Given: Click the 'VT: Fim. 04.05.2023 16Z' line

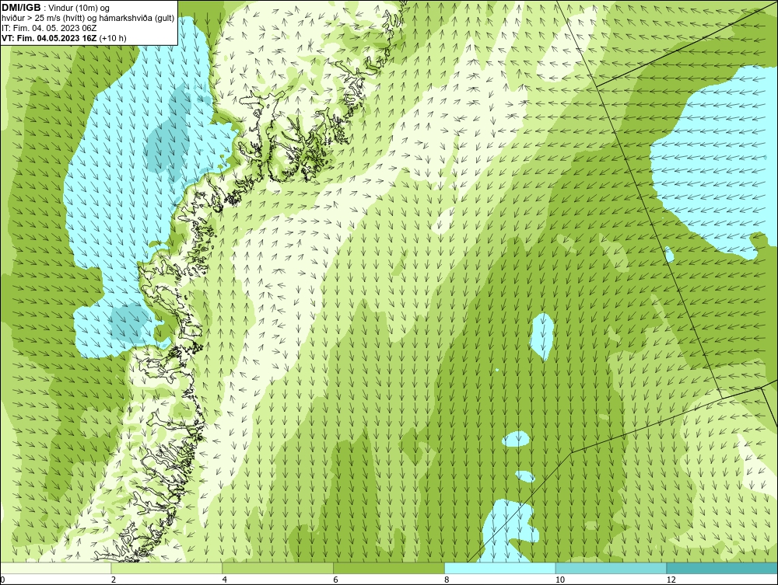Looking at the screenshot, I should pos(49,38).
